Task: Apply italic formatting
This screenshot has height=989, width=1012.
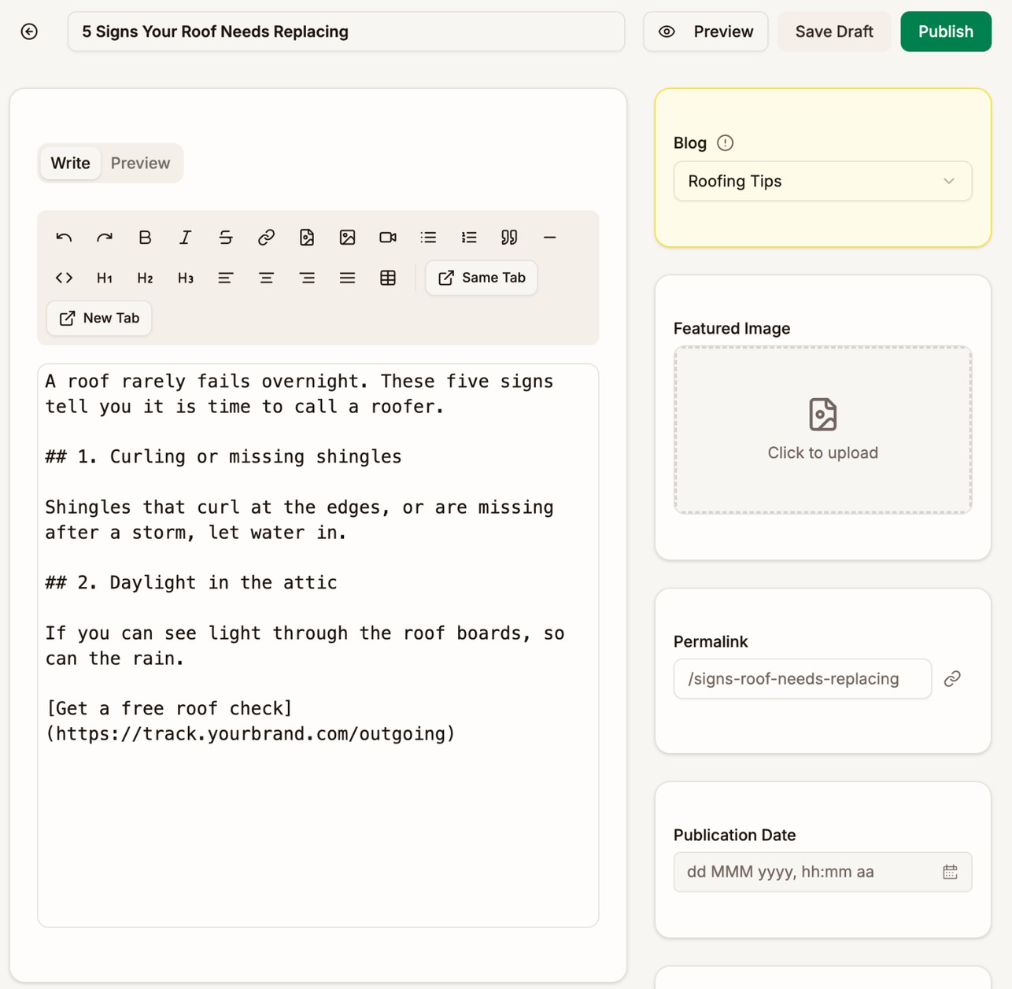Action: (x=186, y=238)
